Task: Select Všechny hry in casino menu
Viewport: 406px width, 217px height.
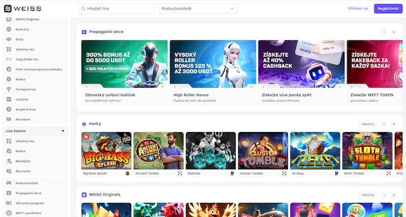Action: [25, 49]
